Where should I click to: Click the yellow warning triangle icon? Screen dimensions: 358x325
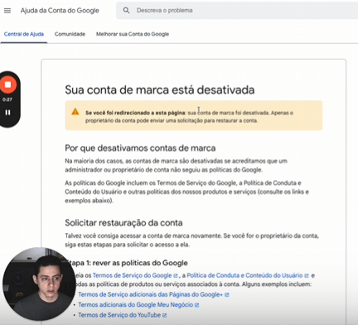pos(75,112)
